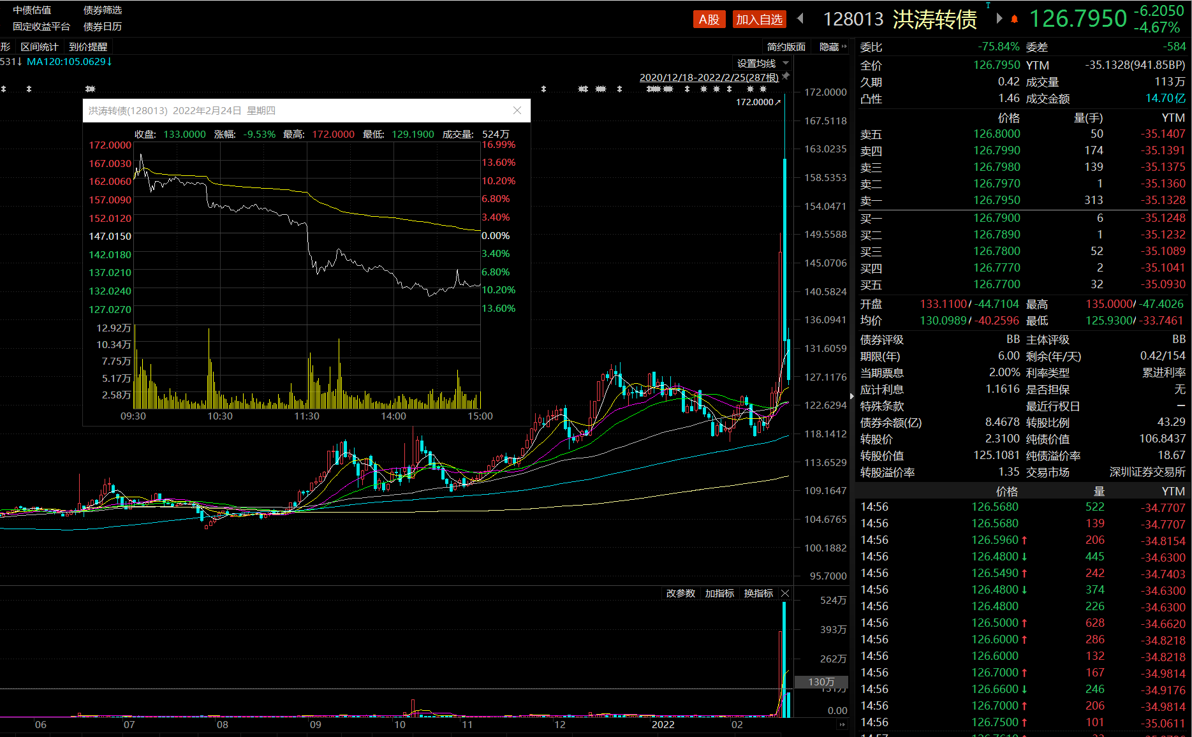Click the small T marker above bond name

click(x=988, y=5)
